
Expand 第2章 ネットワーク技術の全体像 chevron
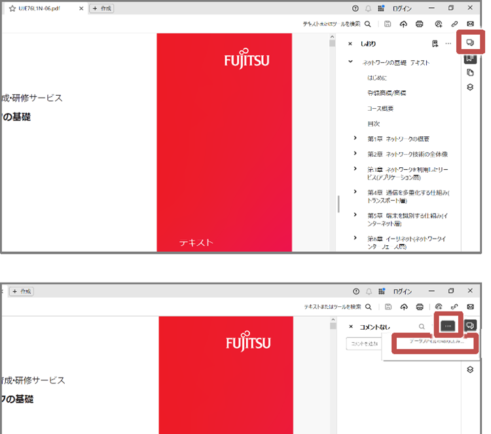[x=355, y=153]
